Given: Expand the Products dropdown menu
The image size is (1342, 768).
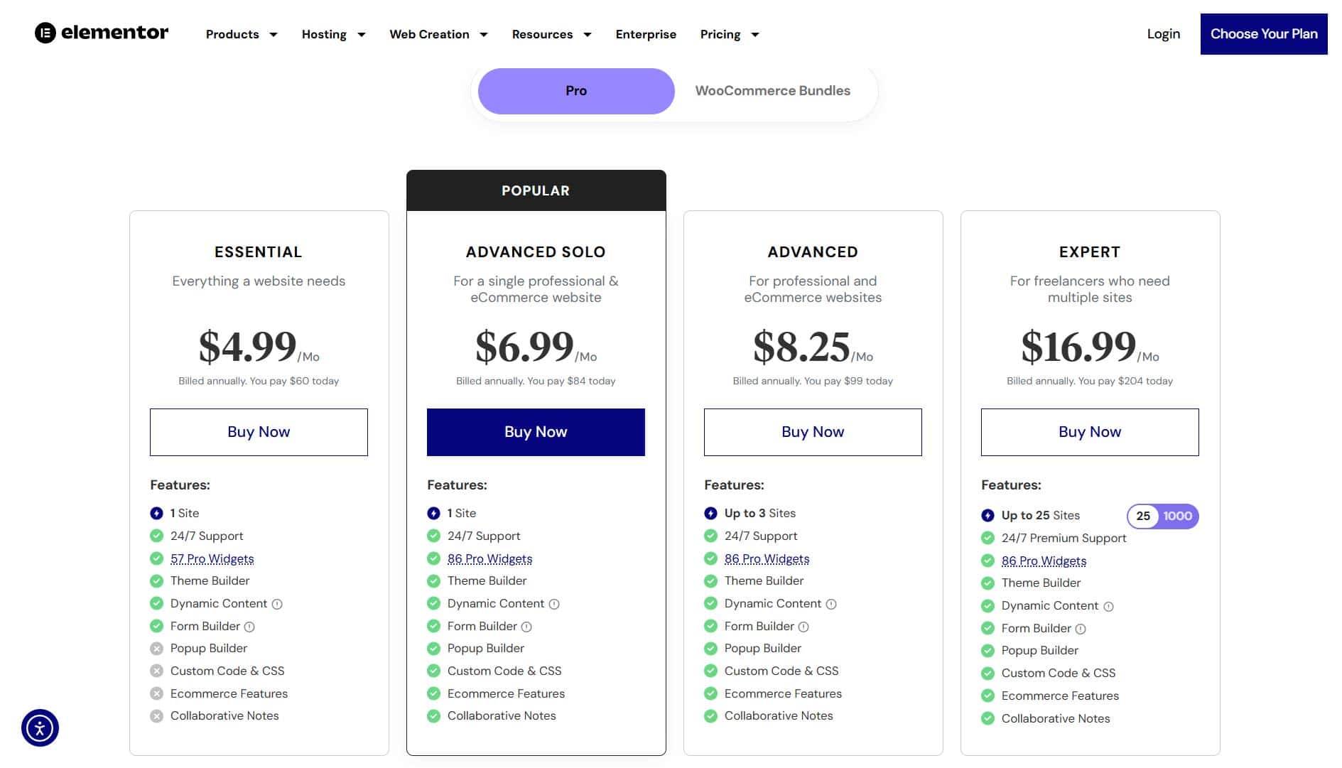Looking at the screenshot, I should (242, 34).
